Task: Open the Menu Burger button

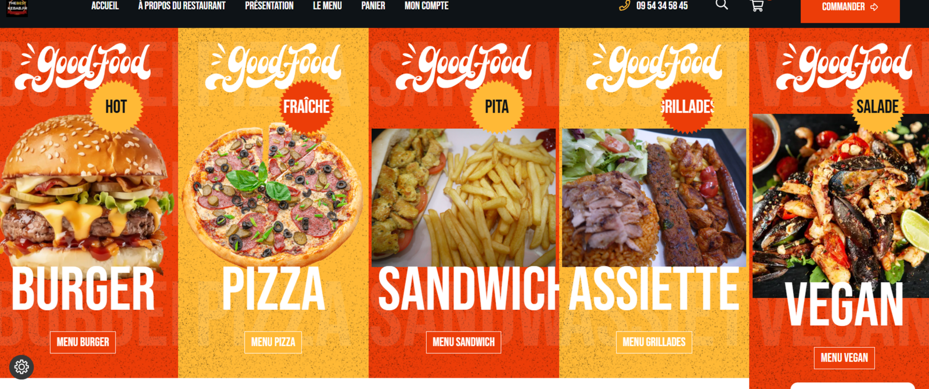Action: pos(83,342)
